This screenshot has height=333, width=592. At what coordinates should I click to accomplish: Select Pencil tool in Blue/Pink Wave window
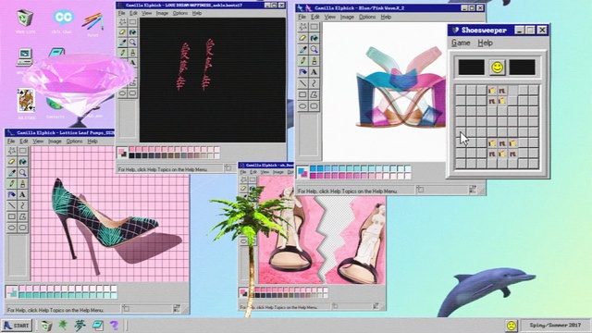[302, 61]
